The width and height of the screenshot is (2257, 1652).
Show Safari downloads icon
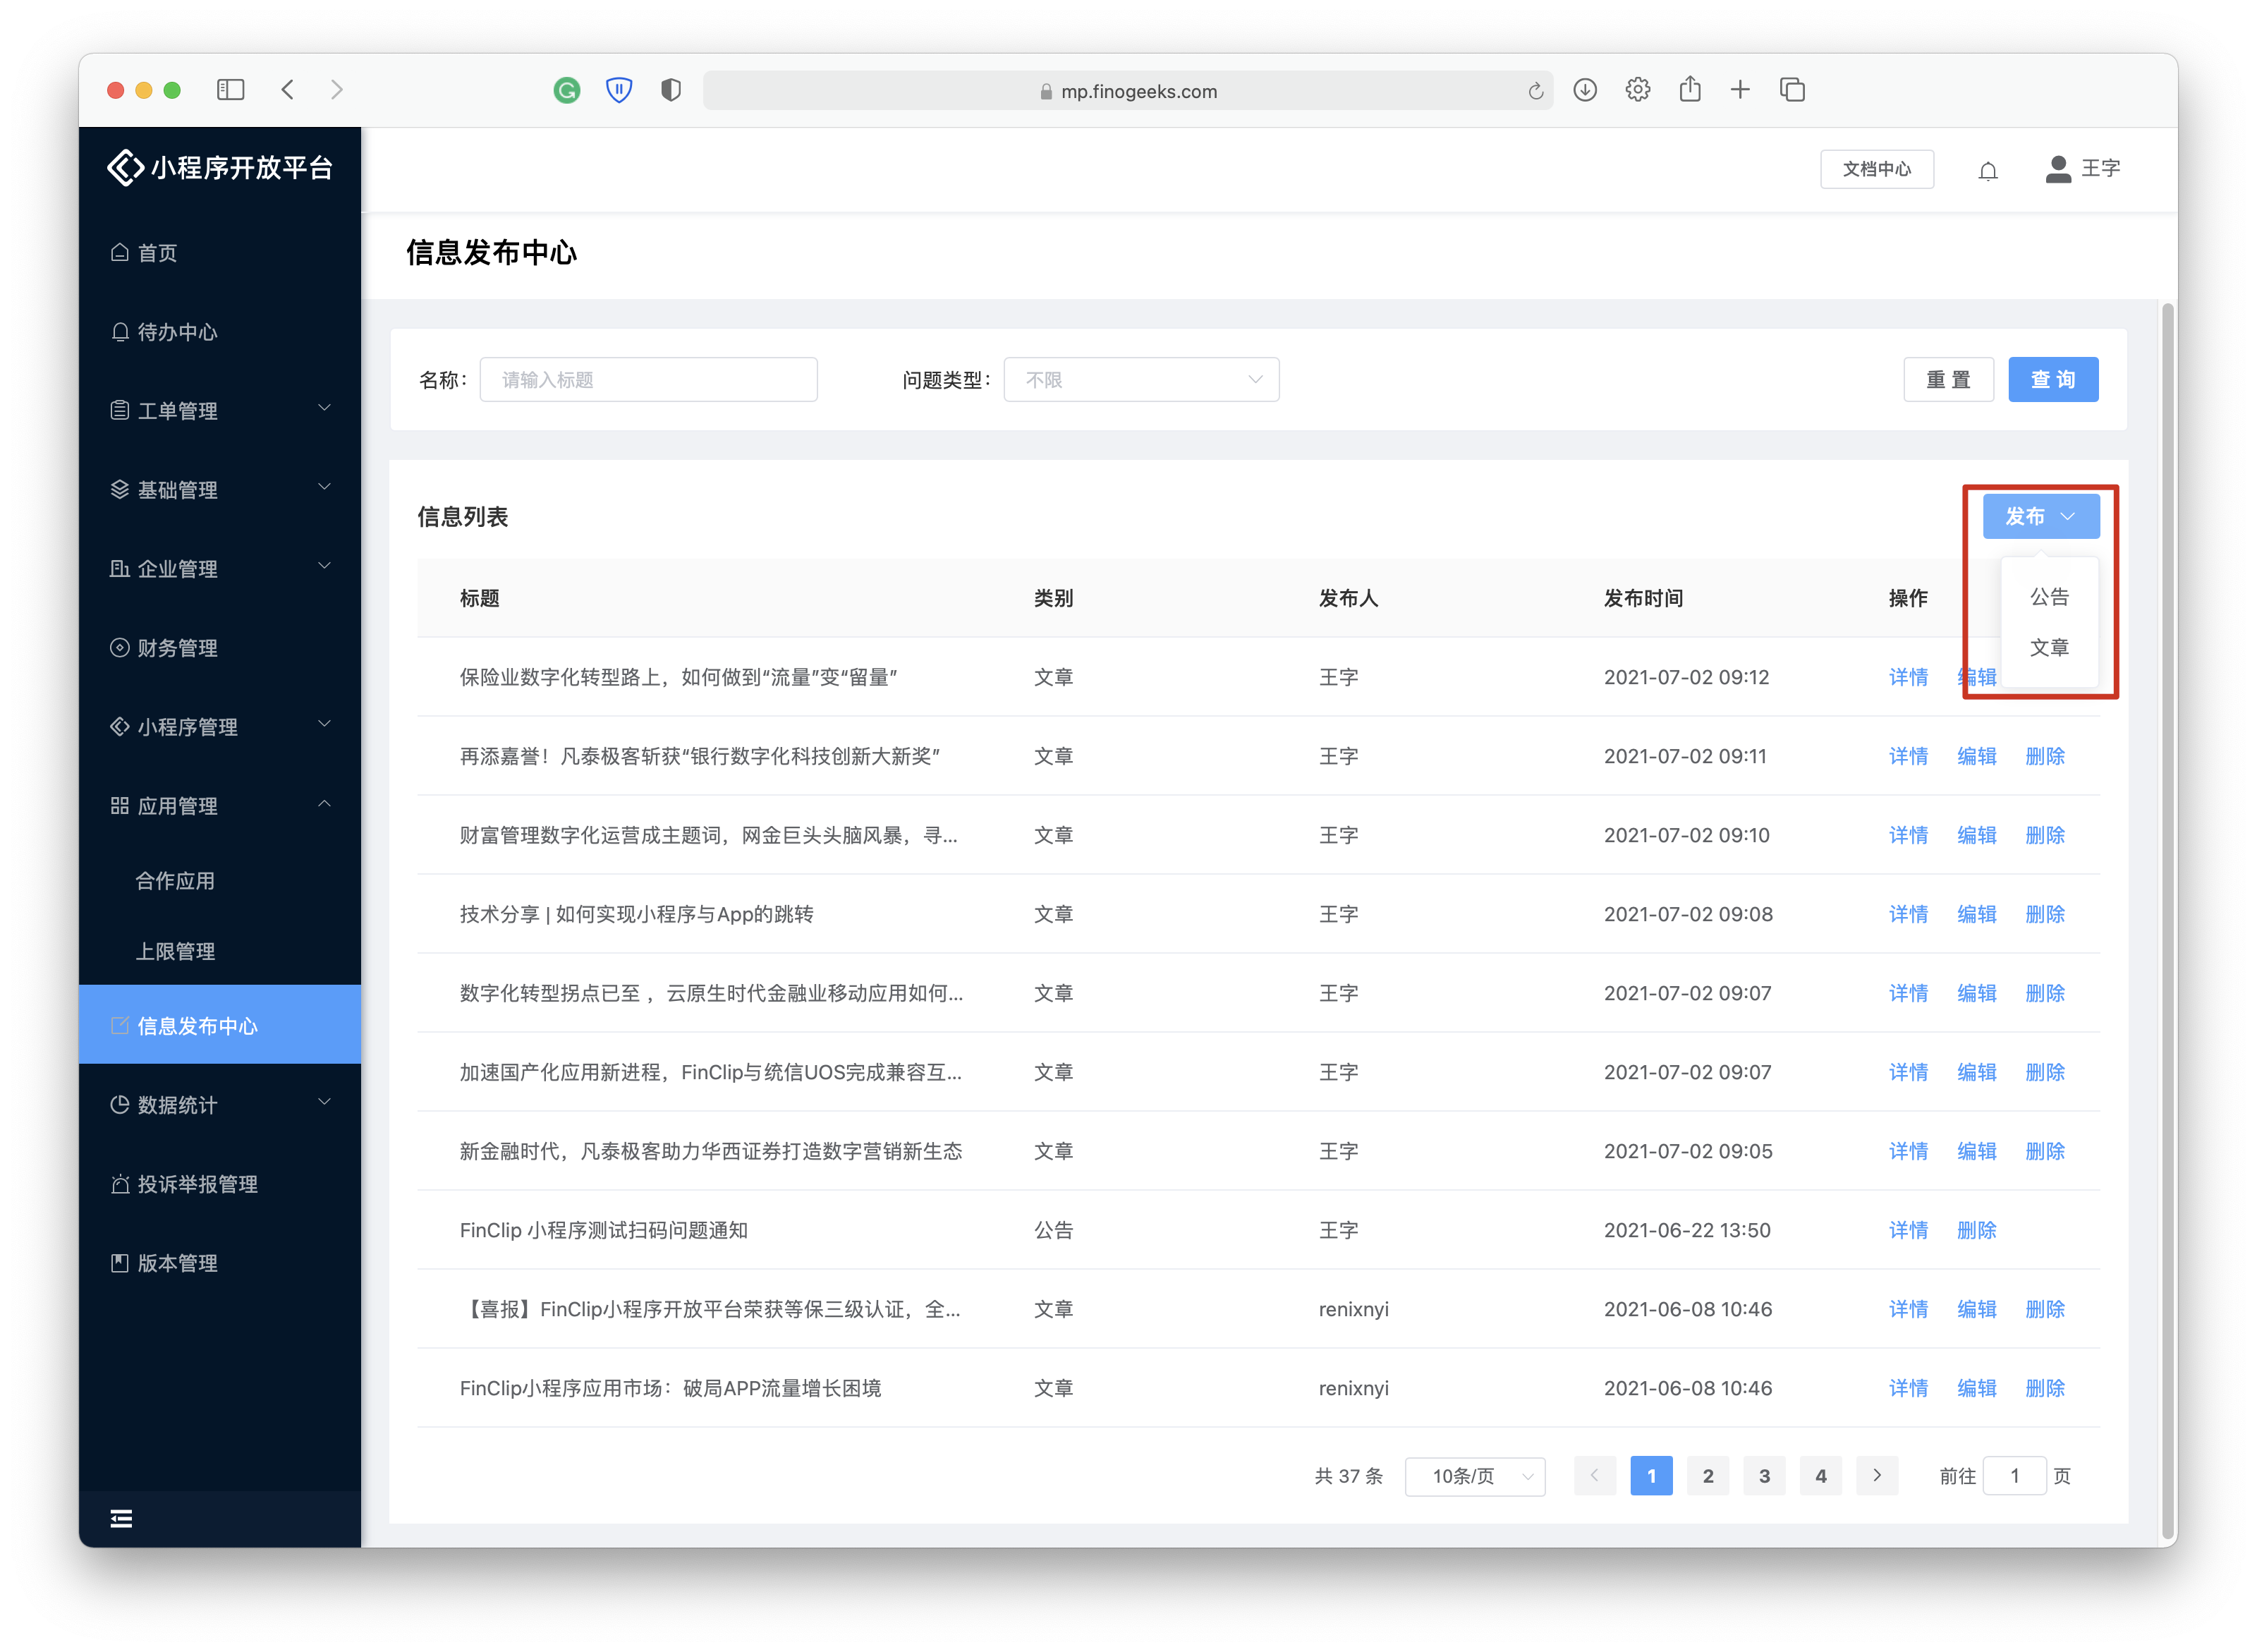[x=1585, y=90]
